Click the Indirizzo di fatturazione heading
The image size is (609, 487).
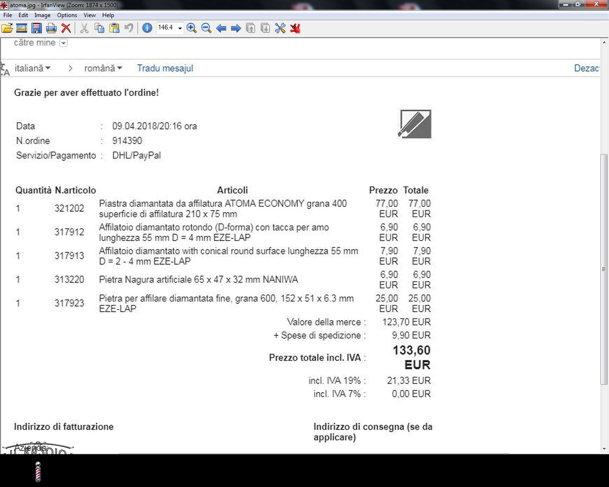click(64, 427)
